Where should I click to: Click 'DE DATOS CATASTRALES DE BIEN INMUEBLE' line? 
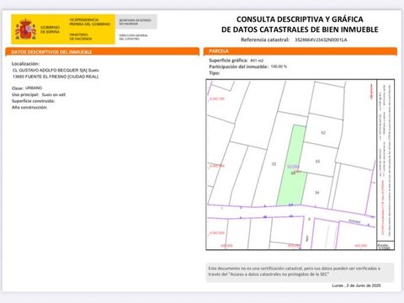click(x=300, y=29)
